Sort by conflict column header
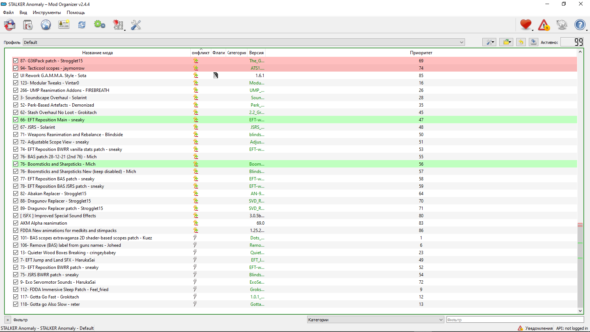590x332 pixels. pyautogui.click(x=201, y=53)
